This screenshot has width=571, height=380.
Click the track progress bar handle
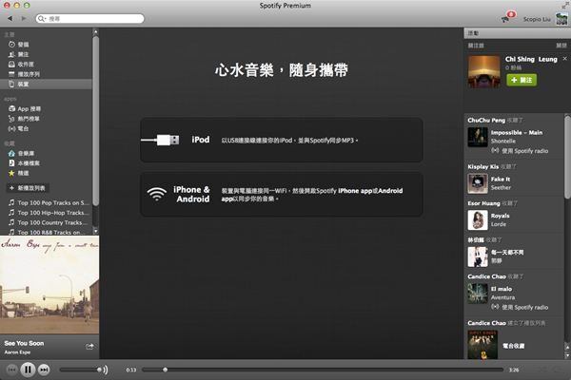pyautogui.click(x=166, y=370)
